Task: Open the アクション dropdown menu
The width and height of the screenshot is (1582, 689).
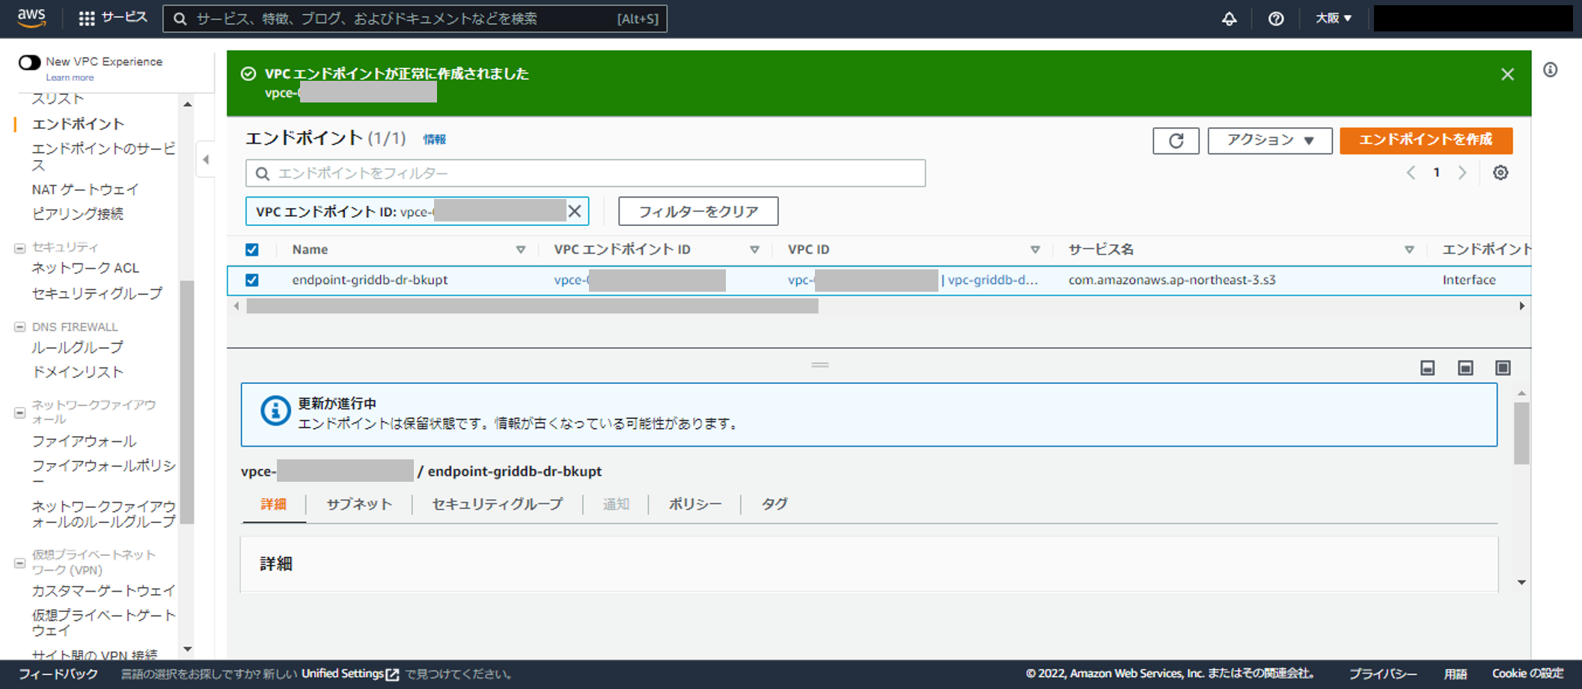Action: [1269, 141]
